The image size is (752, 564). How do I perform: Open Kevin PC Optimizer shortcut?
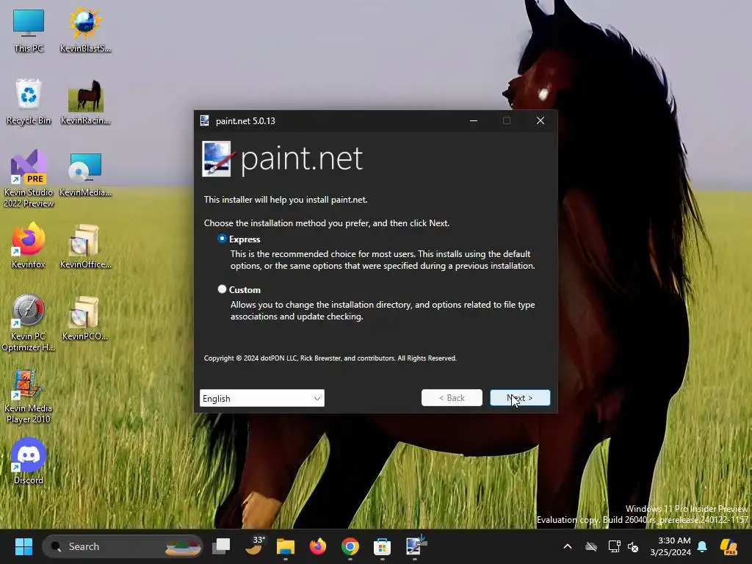click(x=29, y=322)
